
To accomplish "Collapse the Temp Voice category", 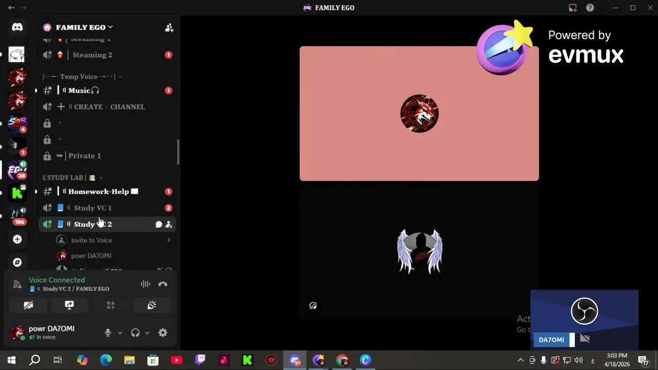I will pos(82,77).
